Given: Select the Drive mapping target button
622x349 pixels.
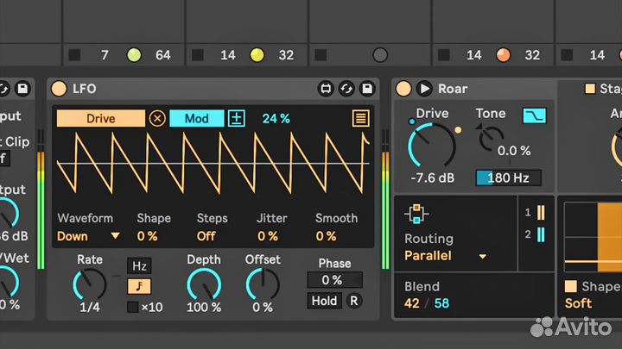Looking at the screenshot, I should [101, 118].
